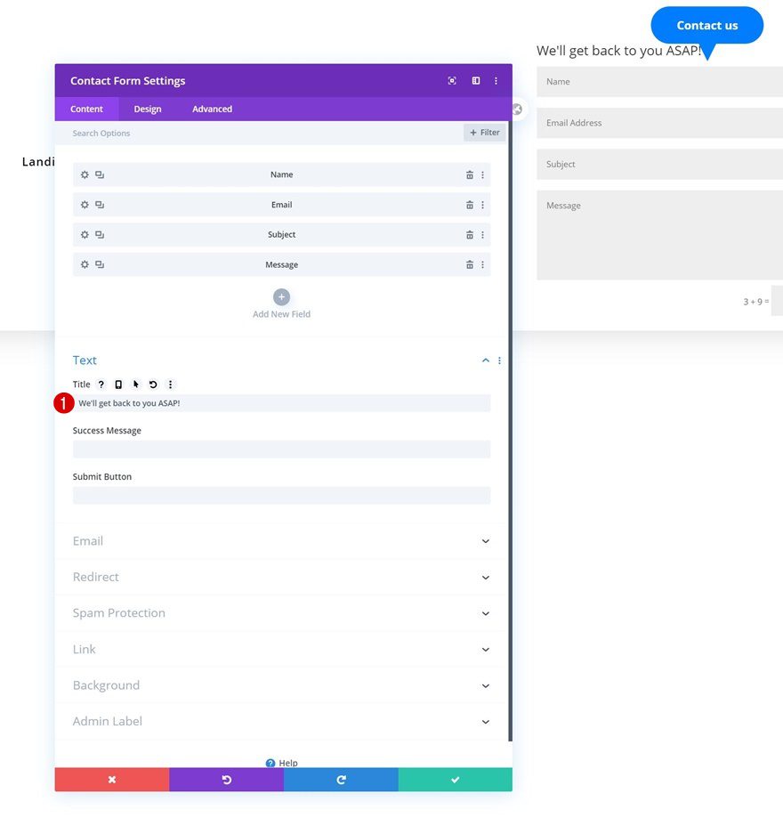The image size is (783, 826).
Task: Toggle hover state options for Title
Action: tap(135, 384)
